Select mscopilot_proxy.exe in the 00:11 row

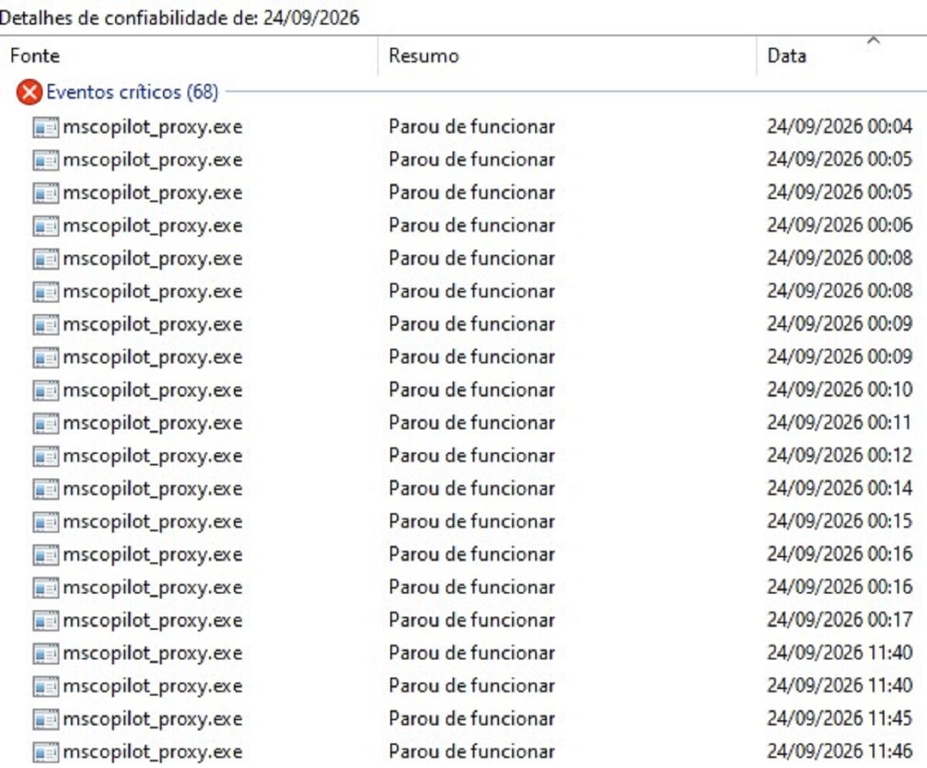152,423
